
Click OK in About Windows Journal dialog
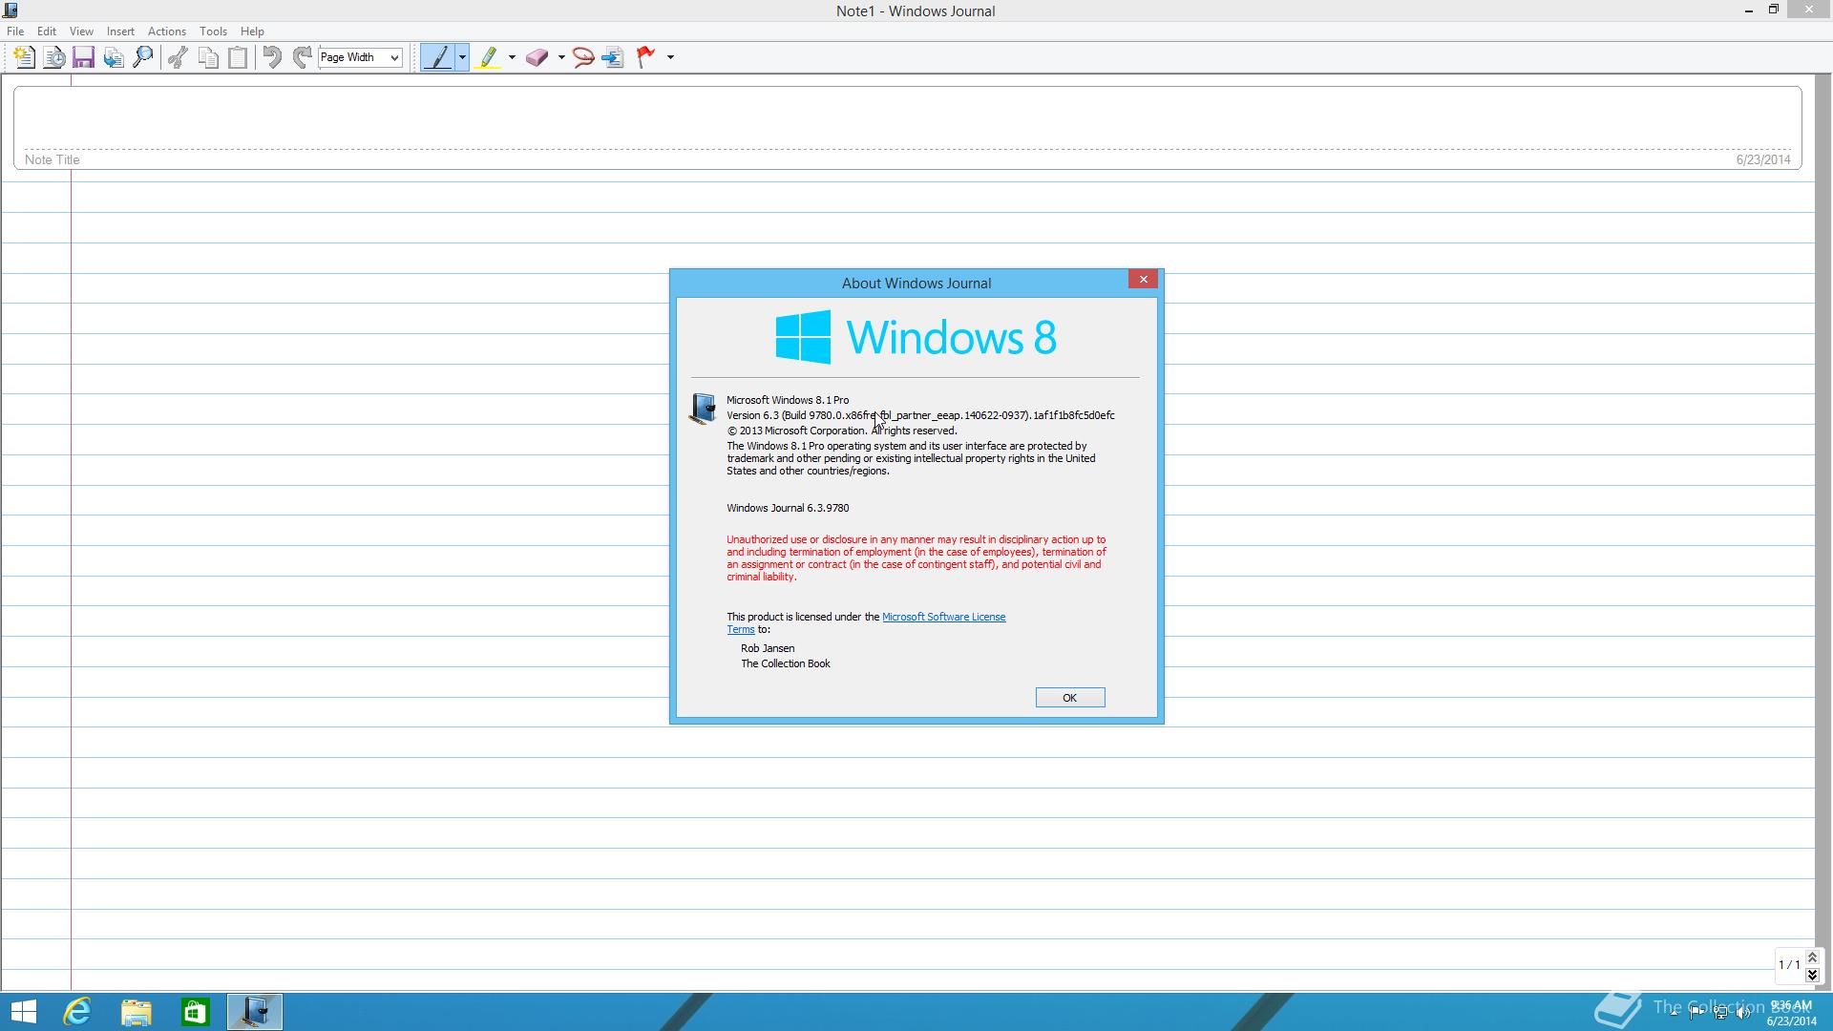click(1070, 698)
